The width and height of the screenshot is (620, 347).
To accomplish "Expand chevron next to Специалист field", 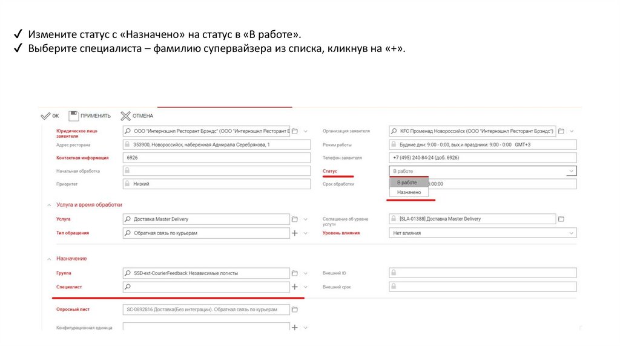I will [305, 287].
